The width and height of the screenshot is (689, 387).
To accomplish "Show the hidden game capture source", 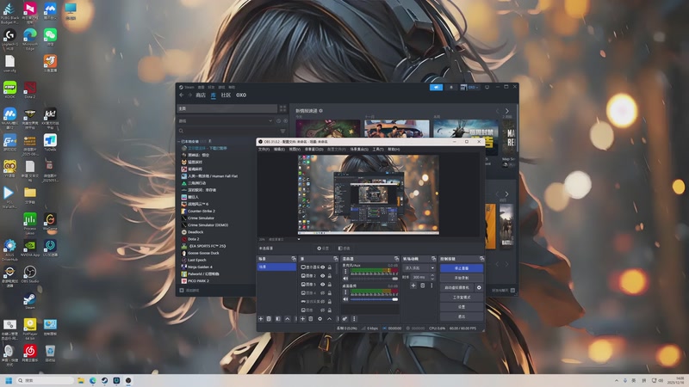I will [322, 302].
